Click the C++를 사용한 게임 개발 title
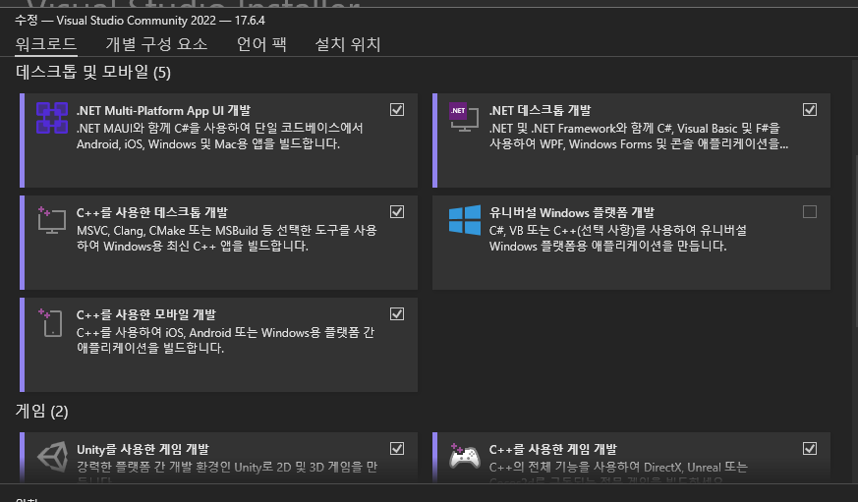858x502 pixels. (552, 450)
